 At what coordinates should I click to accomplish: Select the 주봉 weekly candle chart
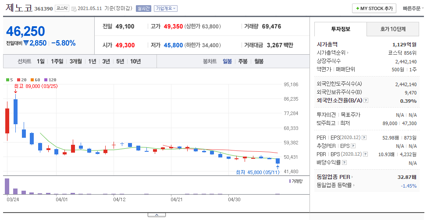(x=243, y=61)
